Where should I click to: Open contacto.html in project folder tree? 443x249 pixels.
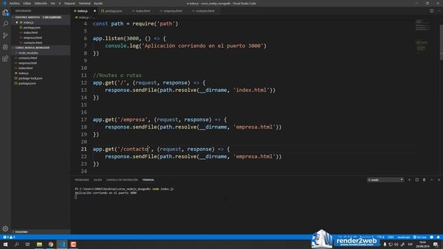[40, 58]
